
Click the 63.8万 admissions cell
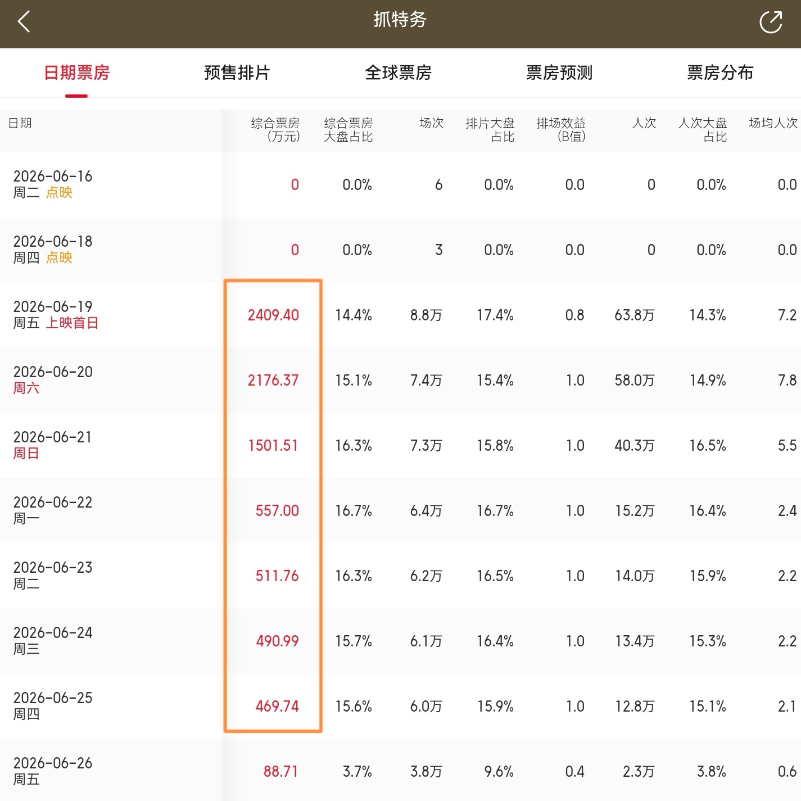tap(635, 315)
